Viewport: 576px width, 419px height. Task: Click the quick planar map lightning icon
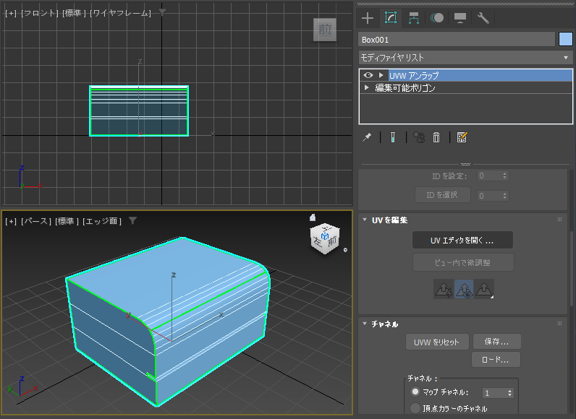coord(444,289)
